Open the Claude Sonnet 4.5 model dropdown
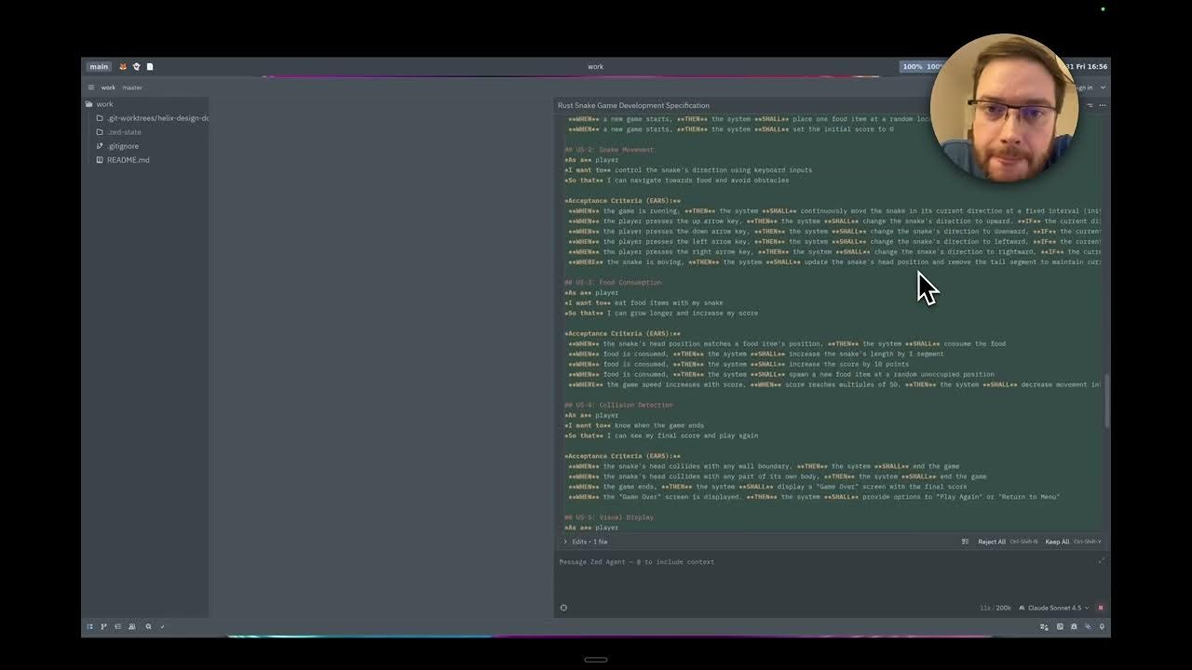Screen dimensions: 1192x670 pyautogui.click(x=1054, y=608)
